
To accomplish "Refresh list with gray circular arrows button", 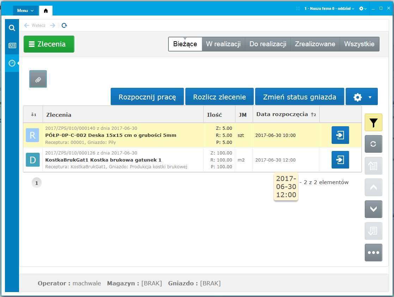I will click(x=374, y=144).
